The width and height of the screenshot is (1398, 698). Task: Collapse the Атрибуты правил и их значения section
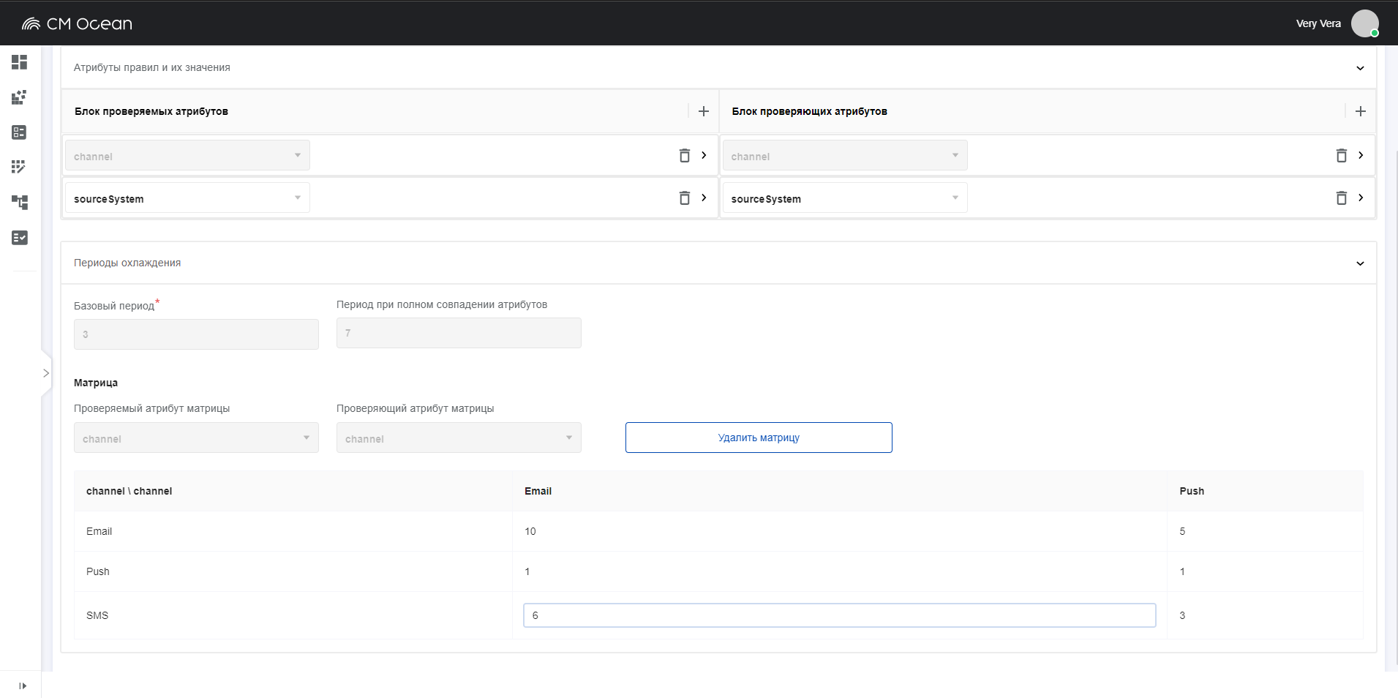tap(1359, 68)
